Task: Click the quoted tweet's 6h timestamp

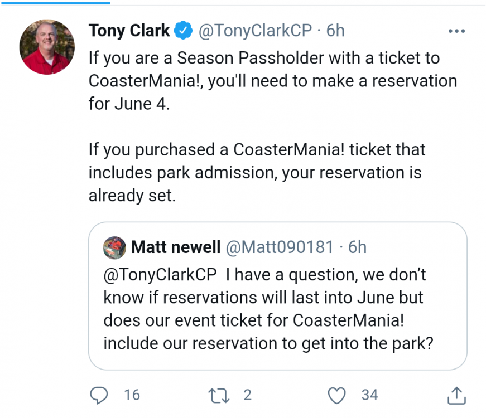Action: [358, 247]
